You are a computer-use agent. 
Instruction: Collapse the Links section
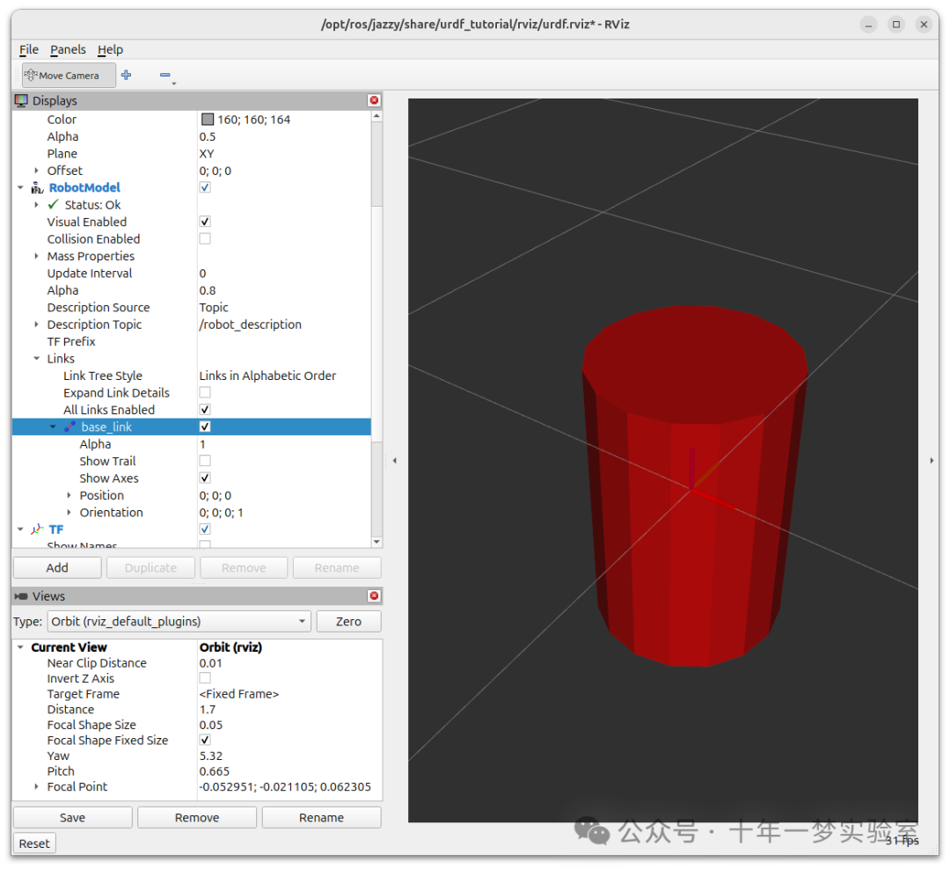(x=36, y=359)
